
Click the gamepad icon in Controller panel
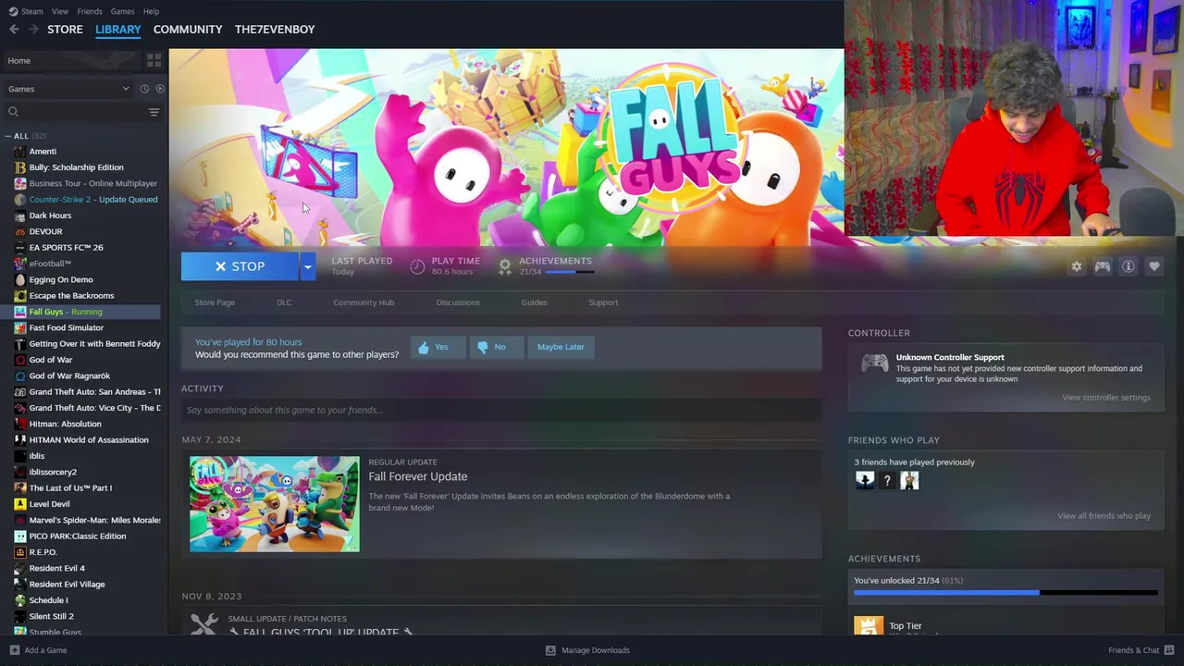click(874, 364)
